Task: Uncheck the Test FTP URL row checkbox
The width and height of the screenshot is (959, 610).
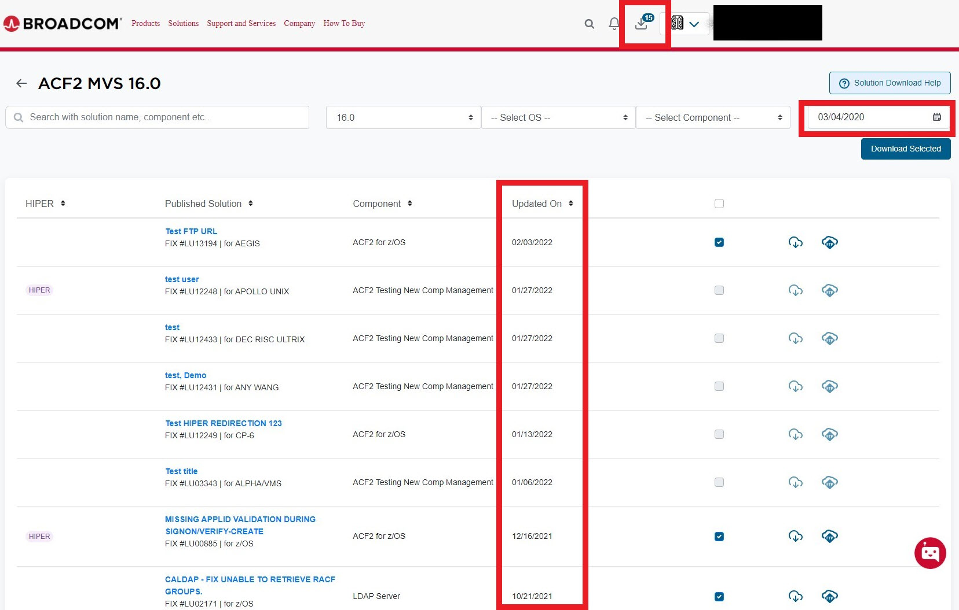Action: click(x=719, y=242)
